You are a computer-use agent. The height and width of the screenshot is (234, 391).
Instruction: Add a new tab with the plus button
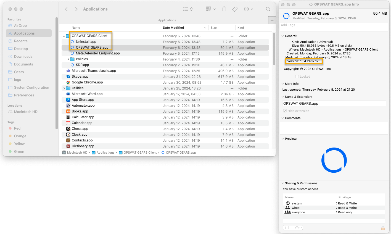[x=272, y=20]
